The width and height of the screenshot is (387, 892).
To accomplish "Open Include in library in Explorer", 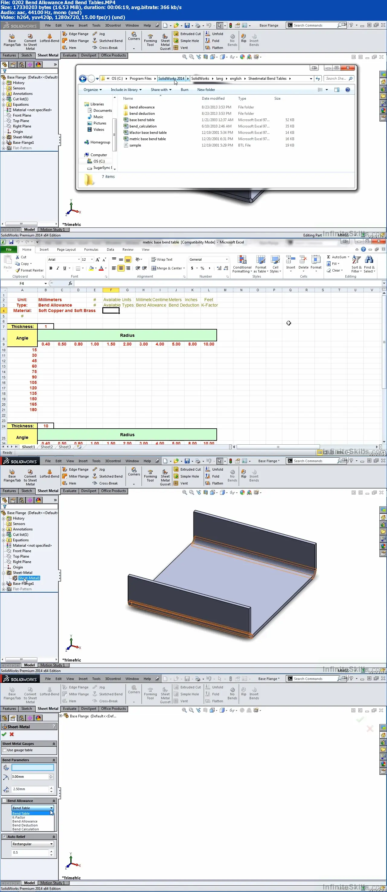I will tap(126, 90).
